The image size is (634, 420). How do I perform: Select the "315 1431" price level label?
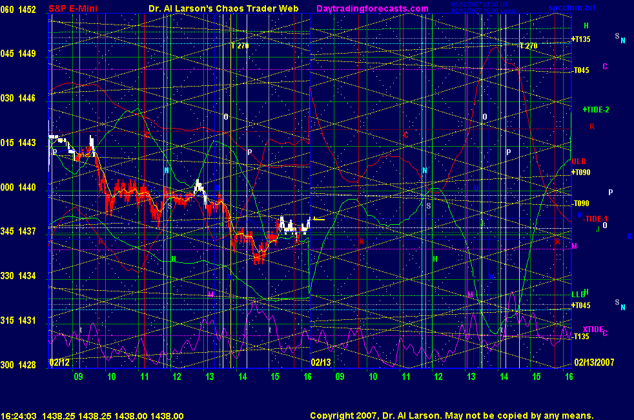18,320
